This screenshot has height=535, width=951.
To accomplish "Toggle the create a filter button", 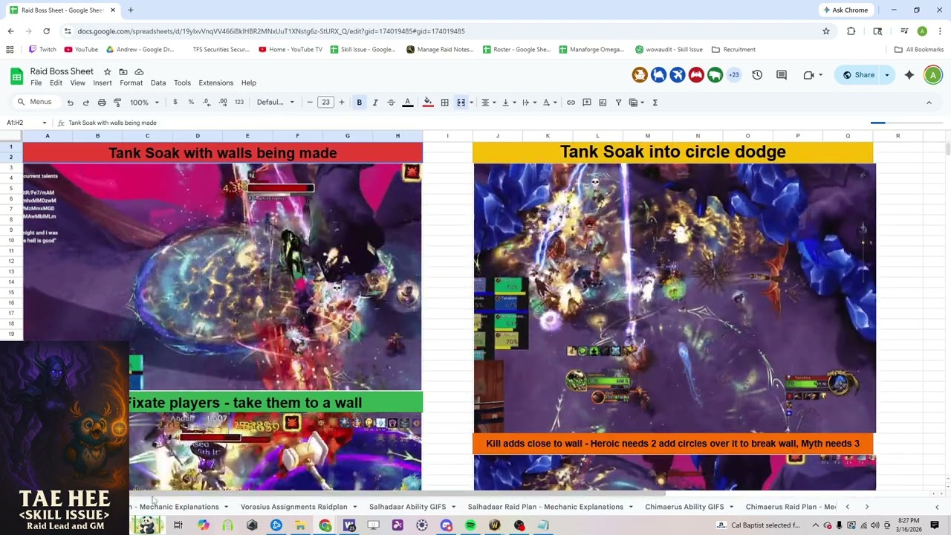I will click(618, 103).
